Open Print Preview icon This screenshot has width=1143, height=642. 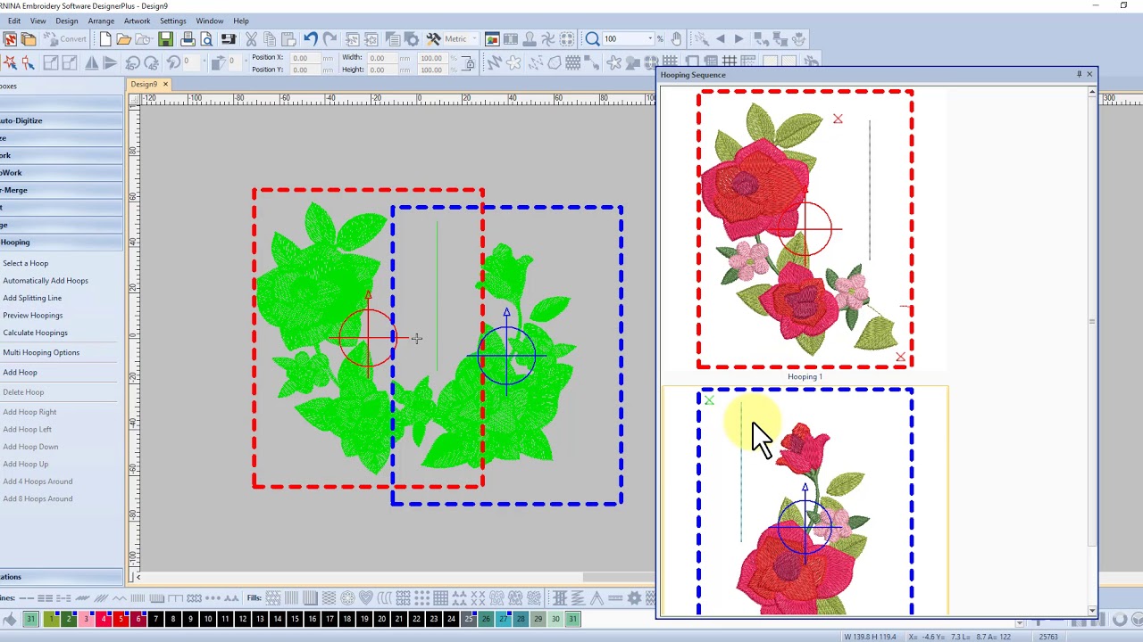(207, 39)
